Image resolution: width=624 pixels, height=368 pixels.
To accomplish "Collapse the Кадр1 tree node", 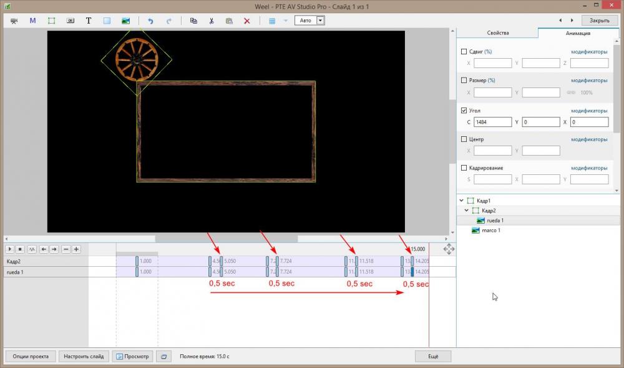I will [461, 201].
